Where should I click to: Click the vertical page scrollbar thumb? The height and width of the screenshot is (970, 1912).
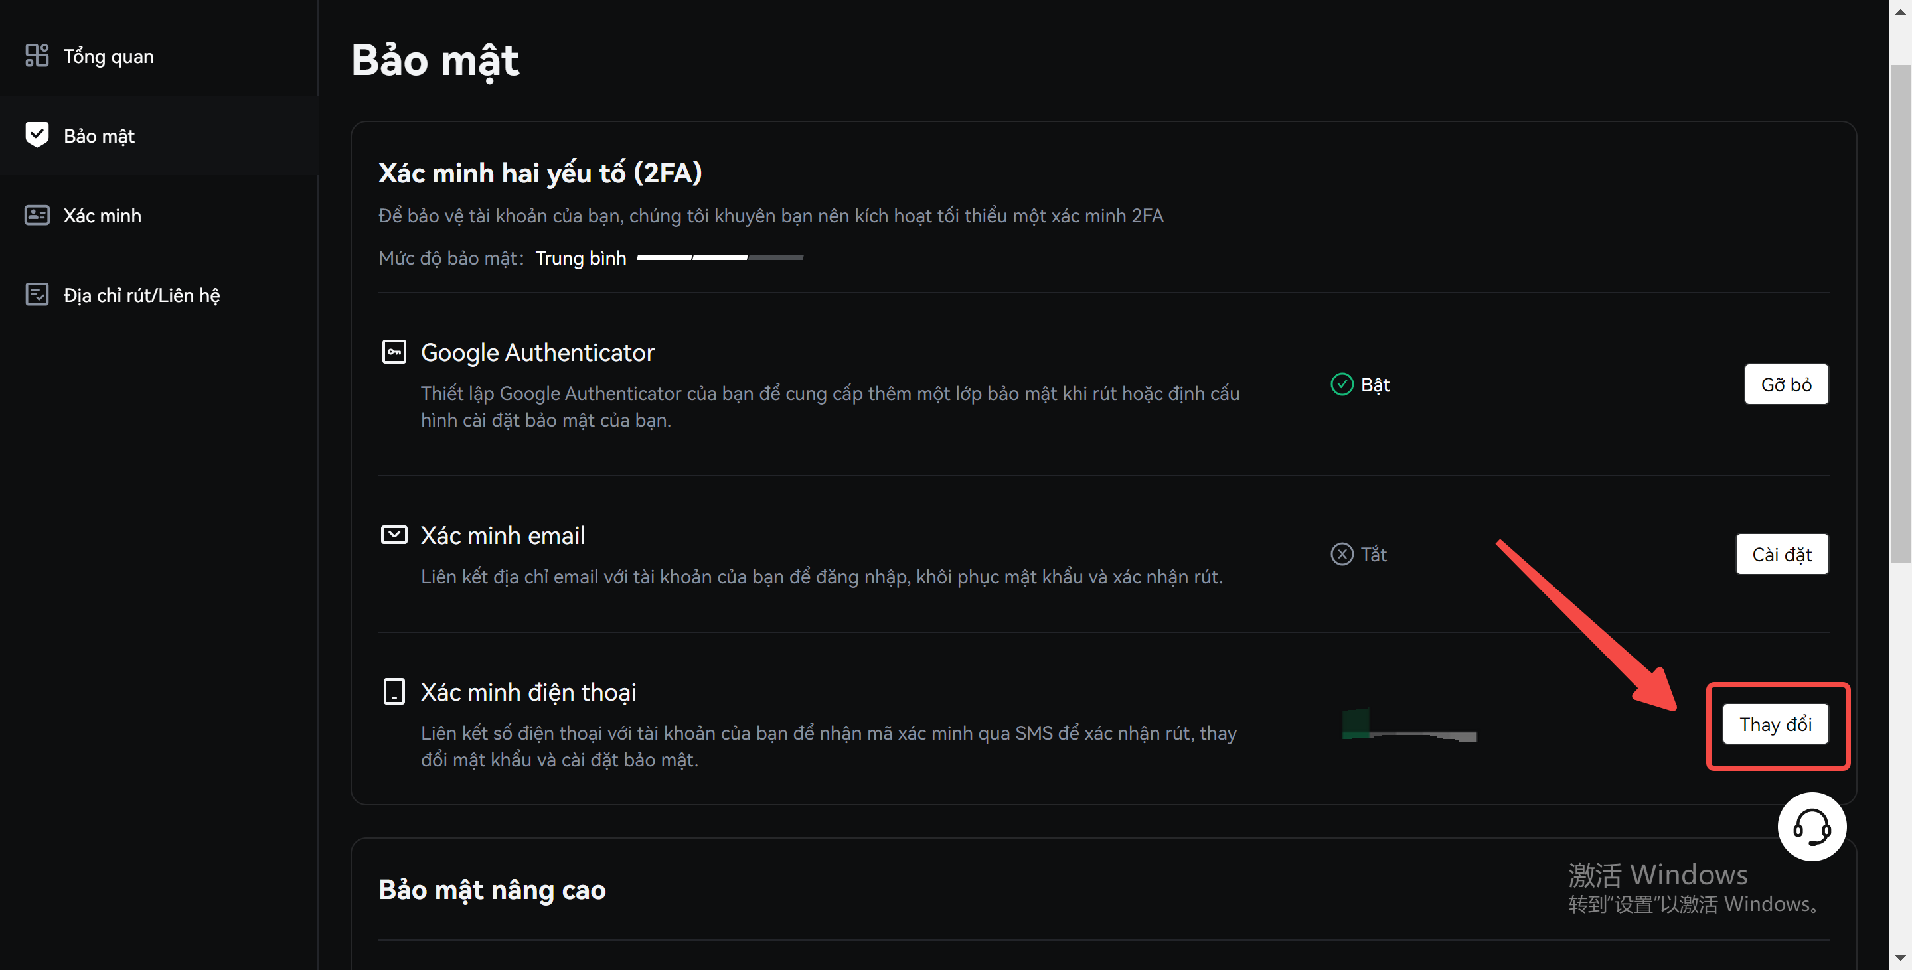[x=1899, y=311]
